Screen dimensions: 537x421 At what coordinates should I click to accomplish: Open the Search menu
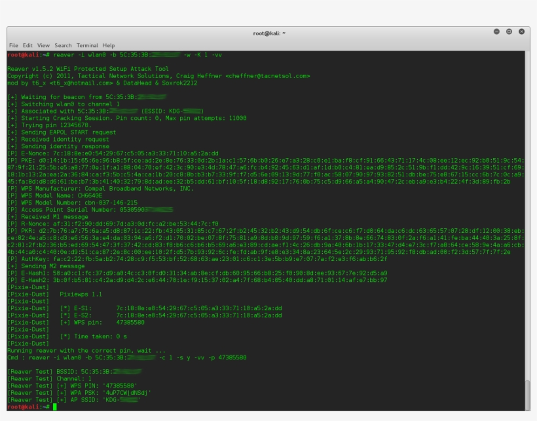point(63,45)
